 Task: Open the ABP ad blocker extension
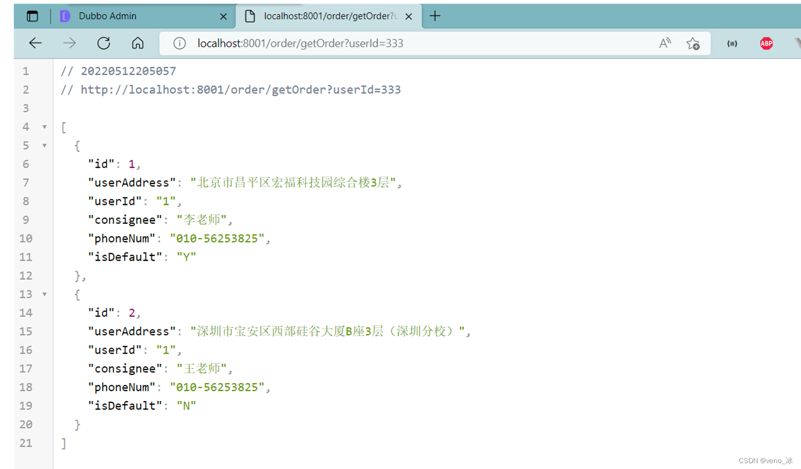766,44
